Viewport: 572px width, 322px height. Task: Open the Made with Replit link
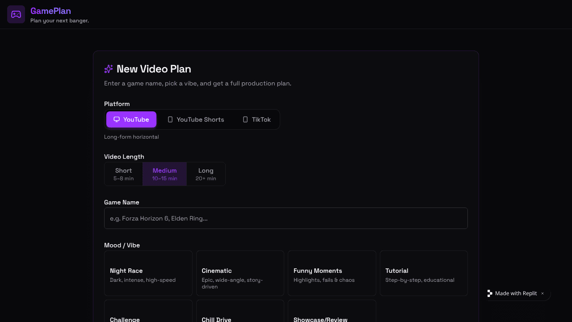click(516, 293)
